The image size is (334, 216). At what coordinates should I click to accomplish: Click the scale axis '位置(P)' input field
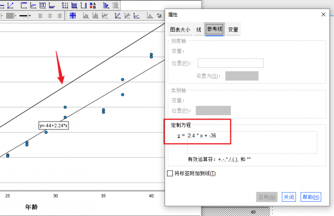(x=230, y=63)
